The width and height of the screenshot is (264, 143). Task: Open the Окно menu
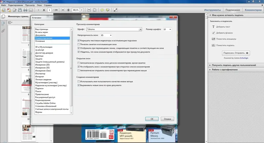tap(39, 5)
